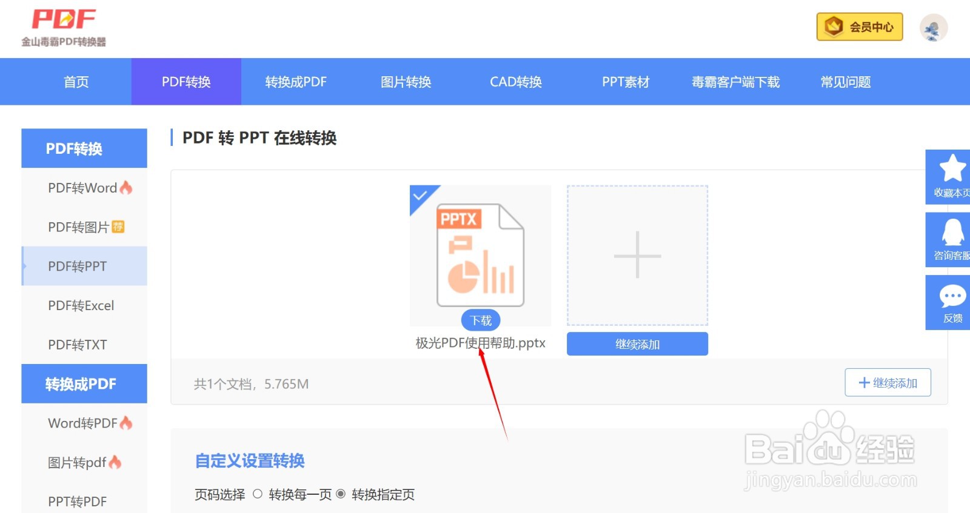Click file name 极光PDF使用帮助.pptx
This screenshot has width=970, height=513.
coord(480,343)
